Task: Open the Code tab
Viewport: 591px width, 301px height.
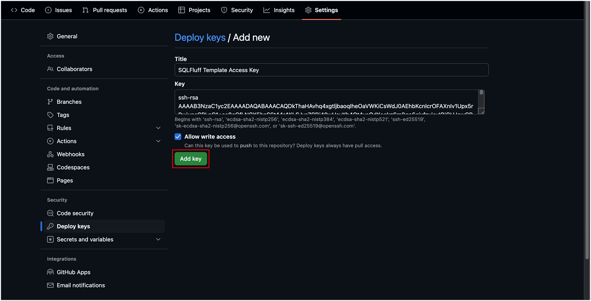Action: [x=23, y=10]
